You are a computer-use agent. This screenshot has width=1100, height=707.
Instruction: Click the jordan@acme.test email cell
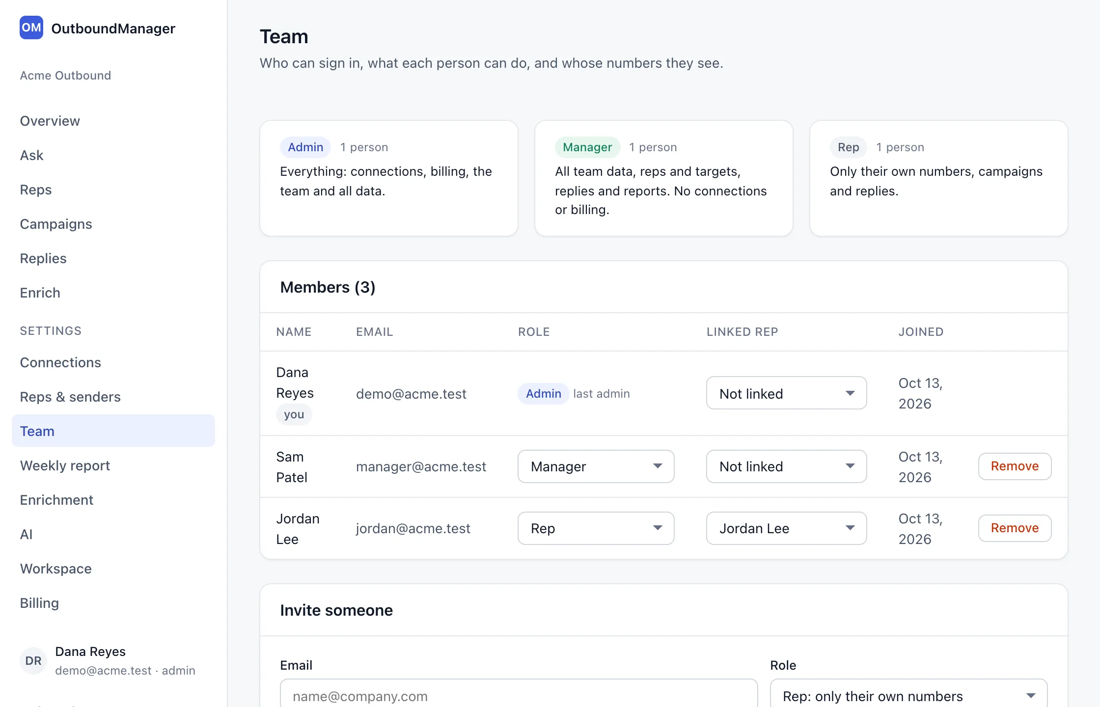(x=413, y=528)
